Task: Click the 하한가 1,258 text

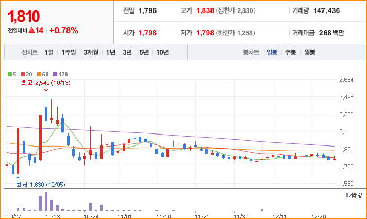Action: click(235, 33)
